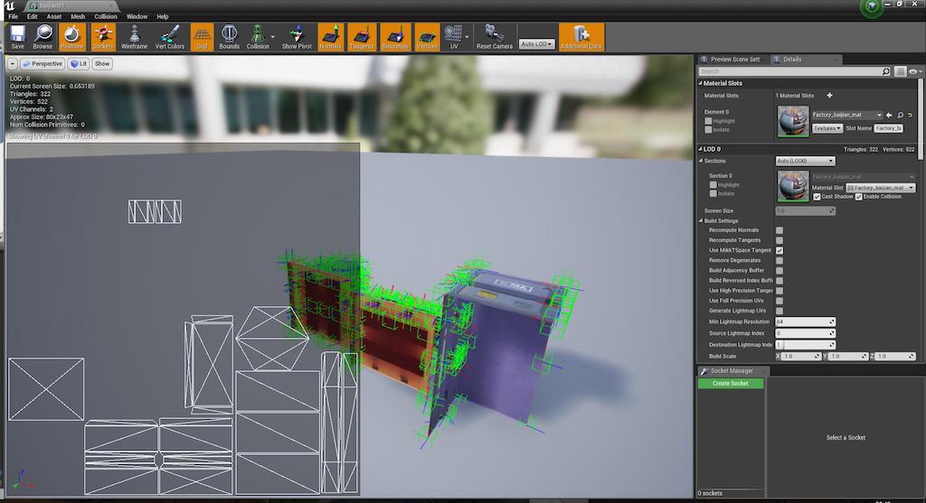
Task: Collapse the Build Settings section
Action: click(701, 220)
